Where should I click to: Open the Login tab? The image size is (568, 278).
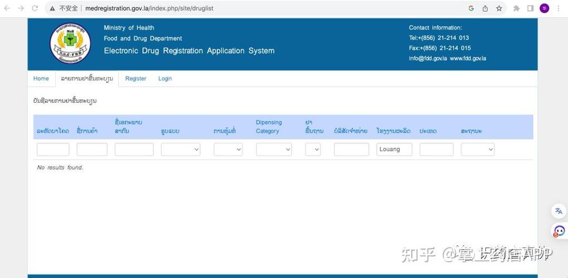click(x=165, y=78)
